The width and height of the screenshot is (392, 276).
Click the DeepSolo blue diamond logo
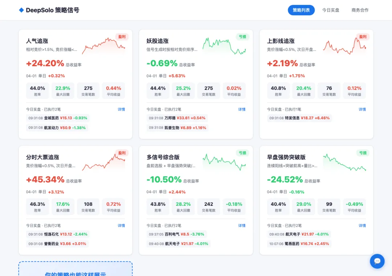coord(21,10)
